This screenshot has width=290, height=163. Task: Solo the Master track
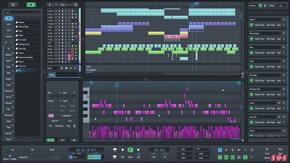62,68
